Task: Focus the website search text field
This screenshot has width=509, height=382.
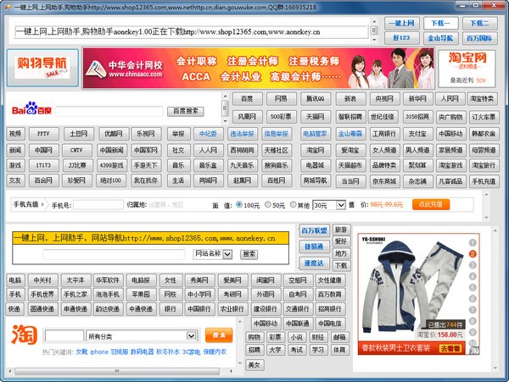Action: click(x=115, y=254)
